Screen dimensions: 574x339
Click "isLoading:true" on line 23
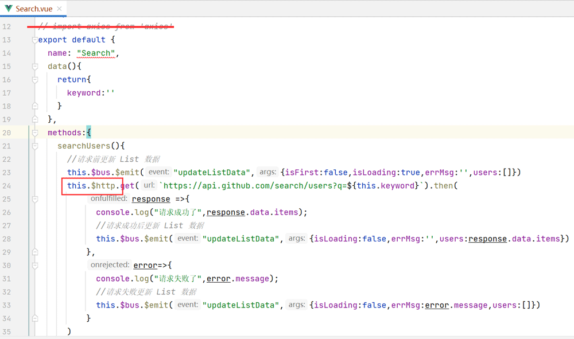pyautogui.click(x=386, y=173)
